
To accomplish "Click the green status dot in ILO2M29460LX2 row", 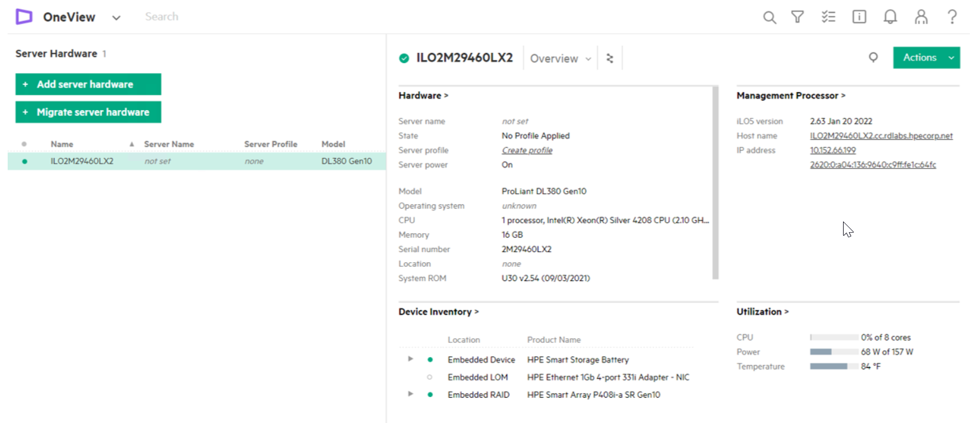I will (x=24, y=161).
